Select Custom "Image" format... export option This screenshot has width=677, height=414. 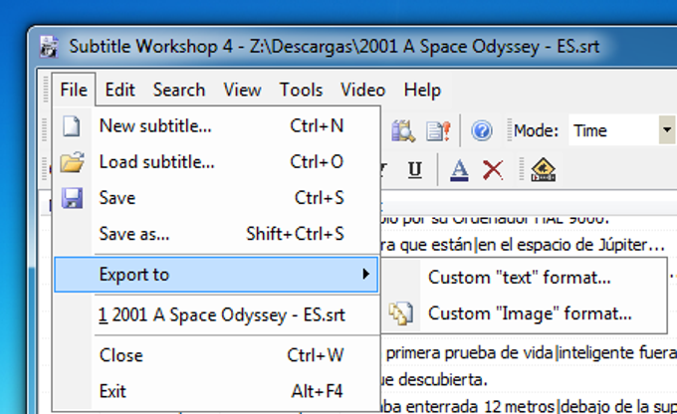(524, 313)
